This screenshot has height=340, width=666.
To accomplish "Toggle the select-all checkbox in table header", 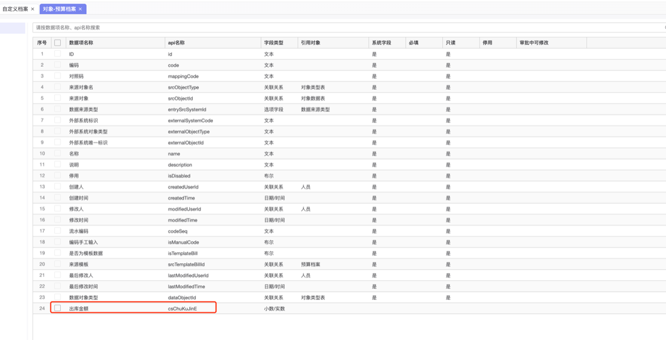I will click(x=57, y=43).
